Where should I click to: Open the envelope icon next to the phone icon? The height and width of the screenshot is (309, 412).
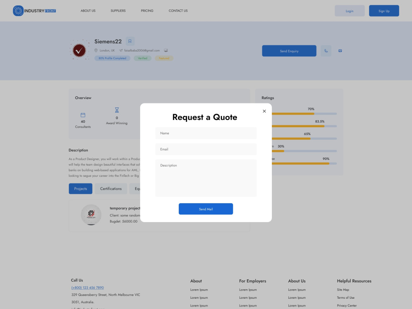coord(340,51)
